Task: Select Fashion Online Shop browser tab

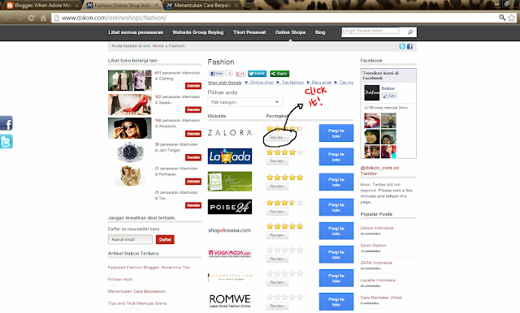Action: [122, 6]
